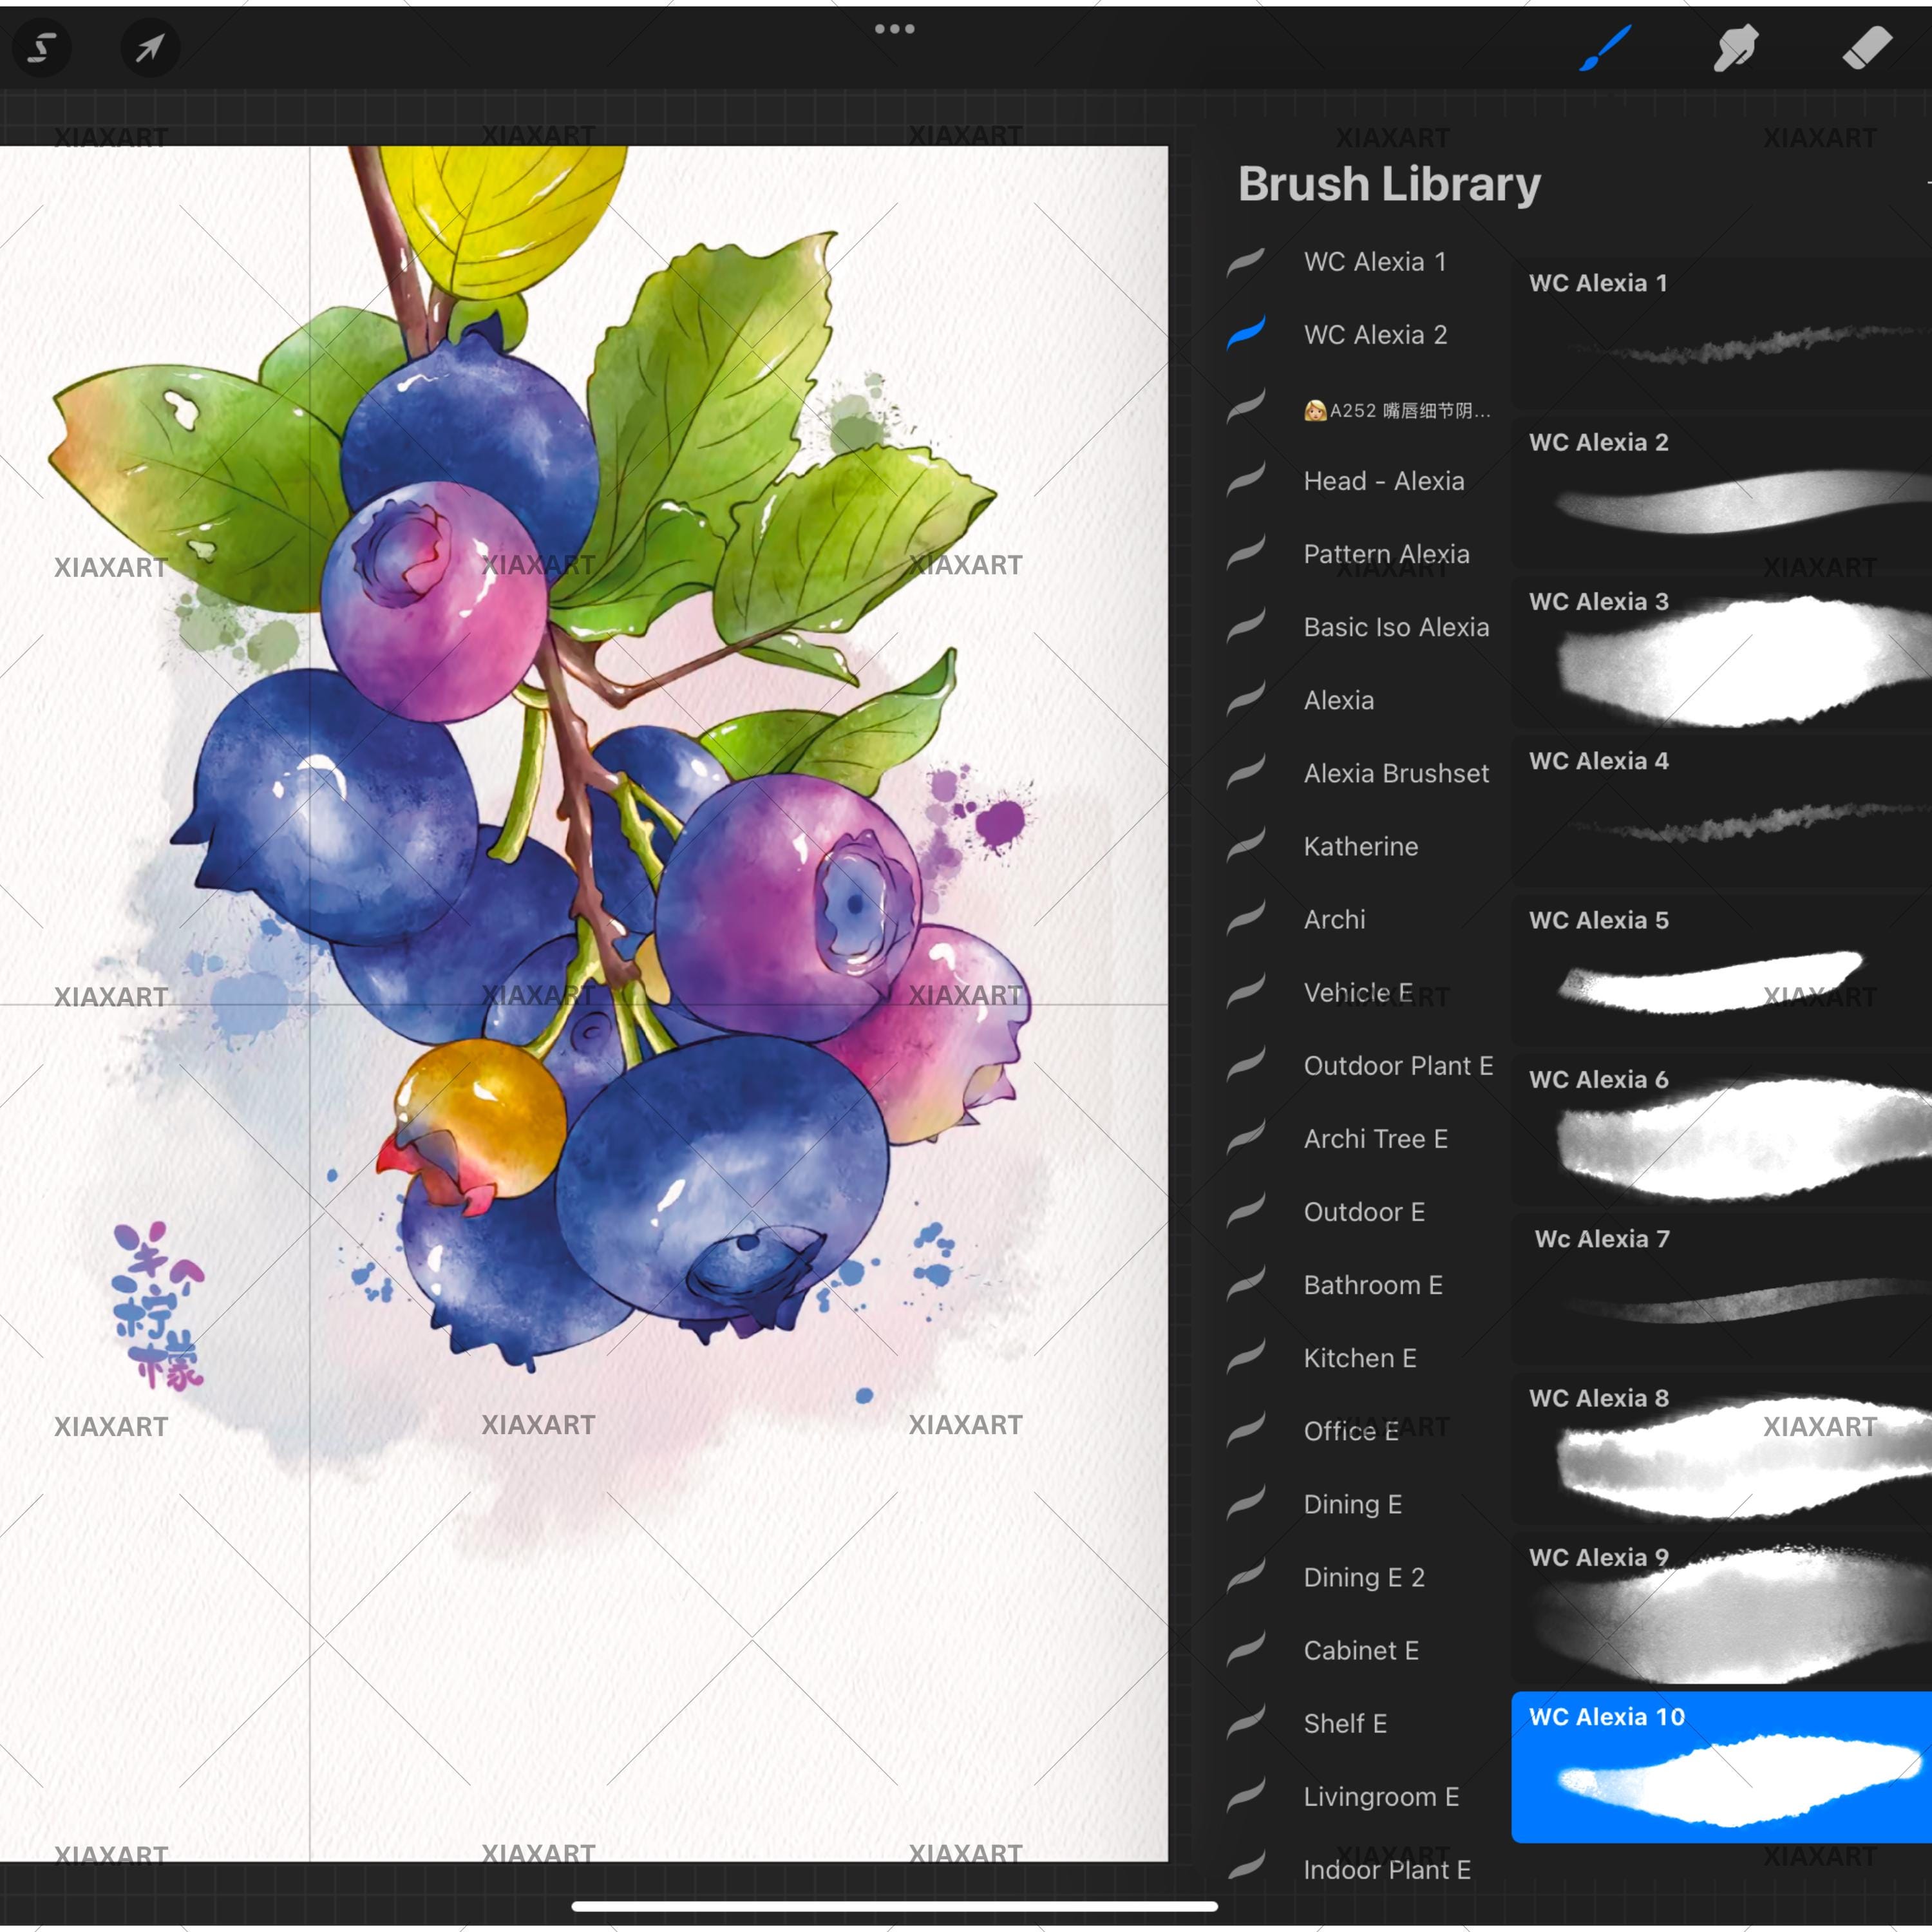This screenshot has width=1932, height=1932.
Task: Activate the Transform arrow tool
Action: [150, 47]
